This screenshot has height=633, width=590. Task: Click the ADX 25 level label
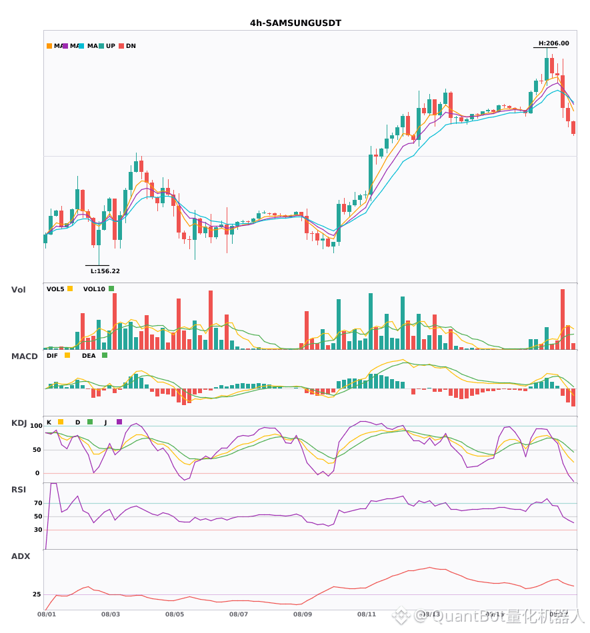pyautogui.click(x=37, y=594)
